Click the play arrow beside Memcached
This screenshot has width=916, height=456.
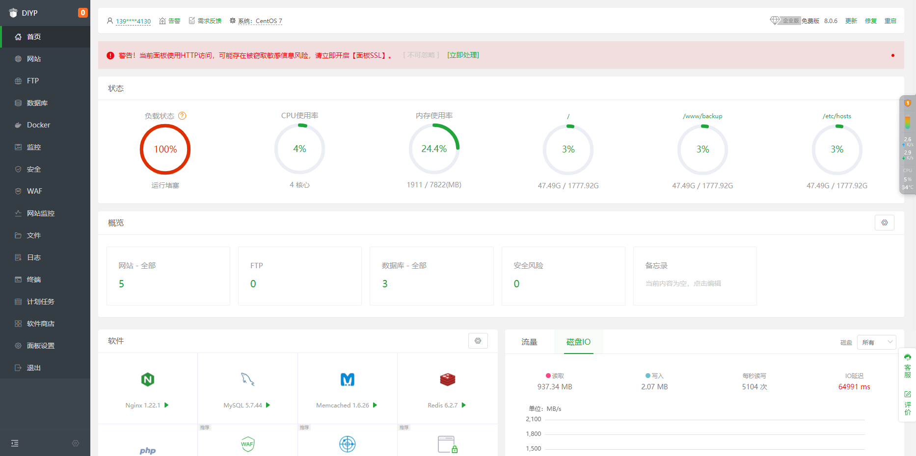(375, 405)
